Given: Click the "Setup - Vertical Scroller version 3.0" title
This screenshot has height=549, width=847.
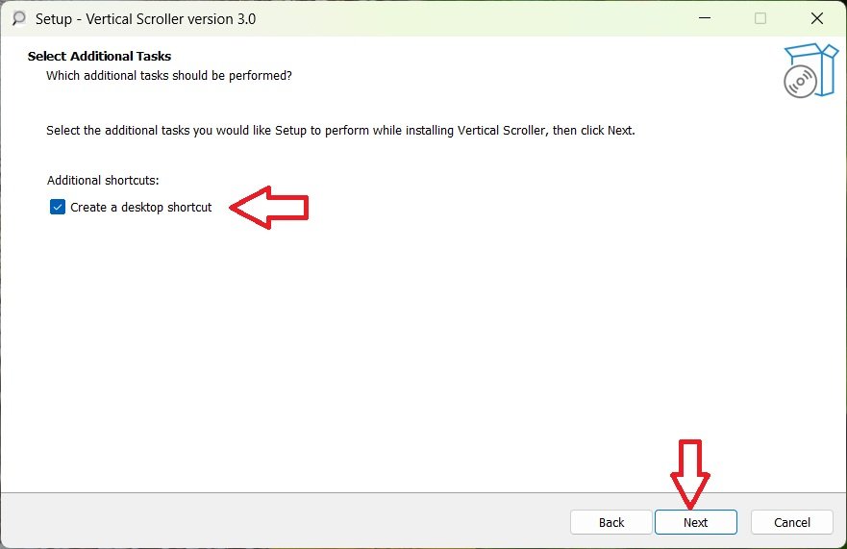Looking at the screenshot, I should coord(145,18).
